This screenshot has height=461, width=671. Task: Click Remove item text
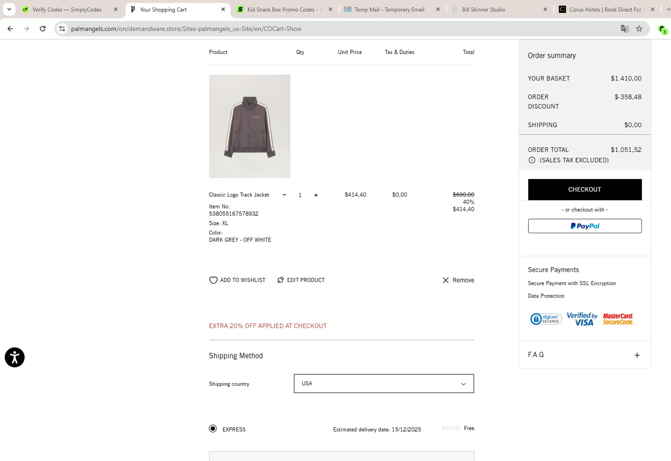point(463,280)
